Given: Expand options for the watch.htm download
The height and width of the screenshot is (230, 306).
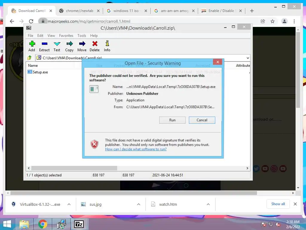Looking at the screenshot, I should click(x=208, y=204).
